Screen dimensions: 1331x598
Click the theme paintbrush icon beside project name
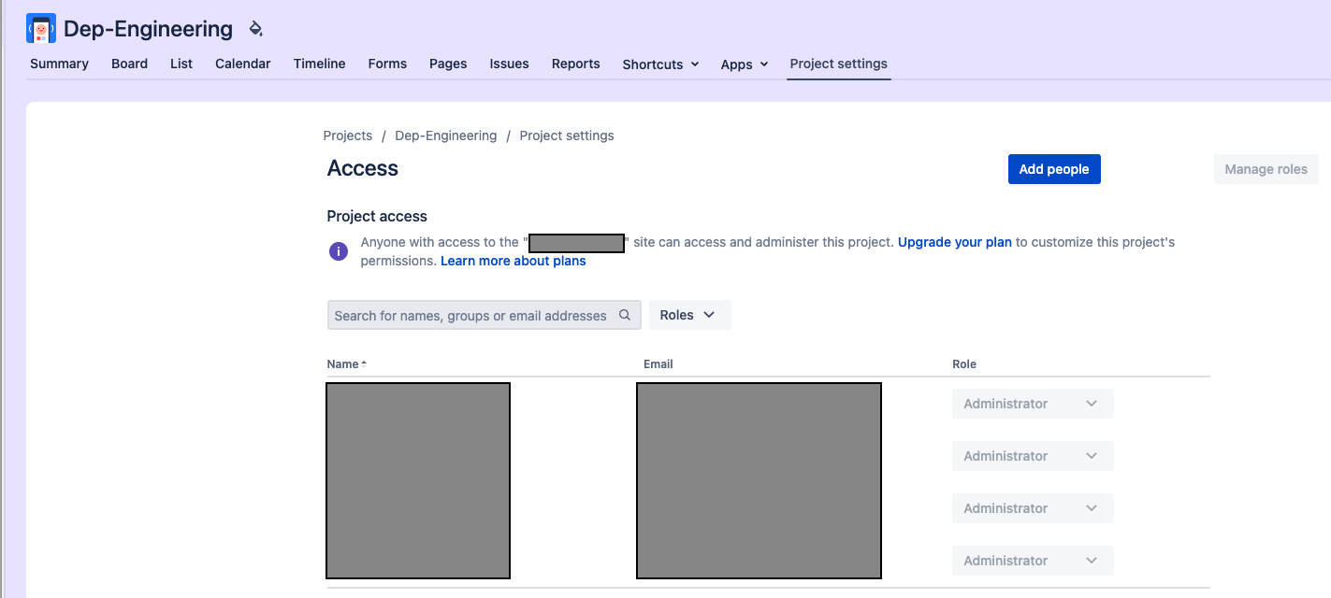tap(255, 29)
